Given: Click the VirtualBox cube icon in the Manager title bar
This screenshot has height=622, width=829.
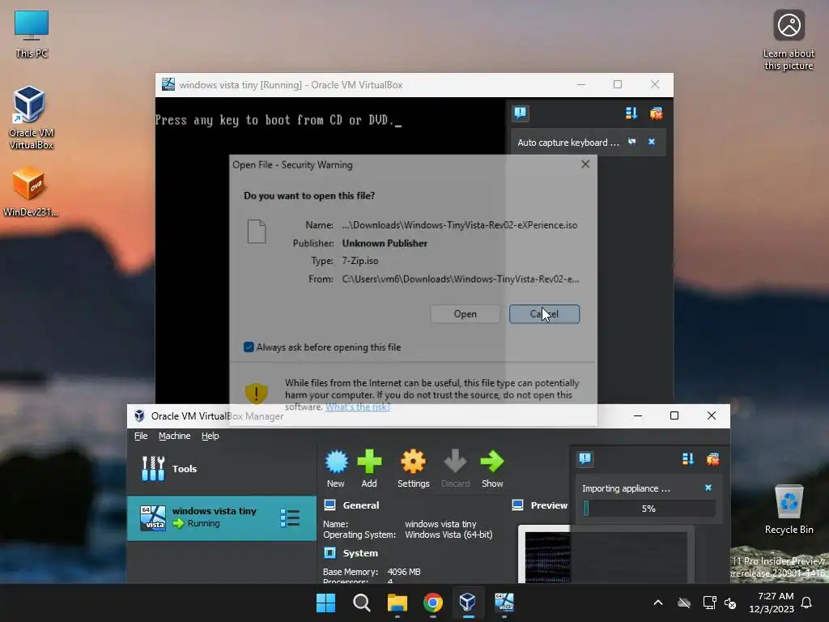Looking at the screenshot, I should coord(139,415).
